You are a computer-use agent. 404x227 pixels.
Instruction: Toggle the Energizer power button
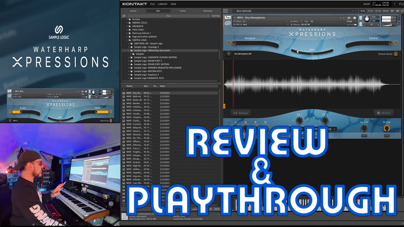tap(228, 43)
